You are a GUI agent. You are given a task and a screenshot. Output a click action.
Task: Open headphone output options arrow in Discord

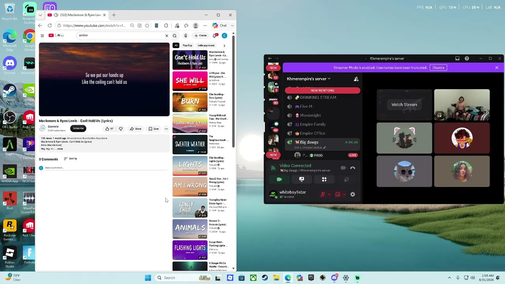[344, 194]
